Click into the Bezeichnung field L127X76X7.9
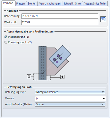Image resolution: width=110 pixels, height=118 pixels. coord(60,16)
